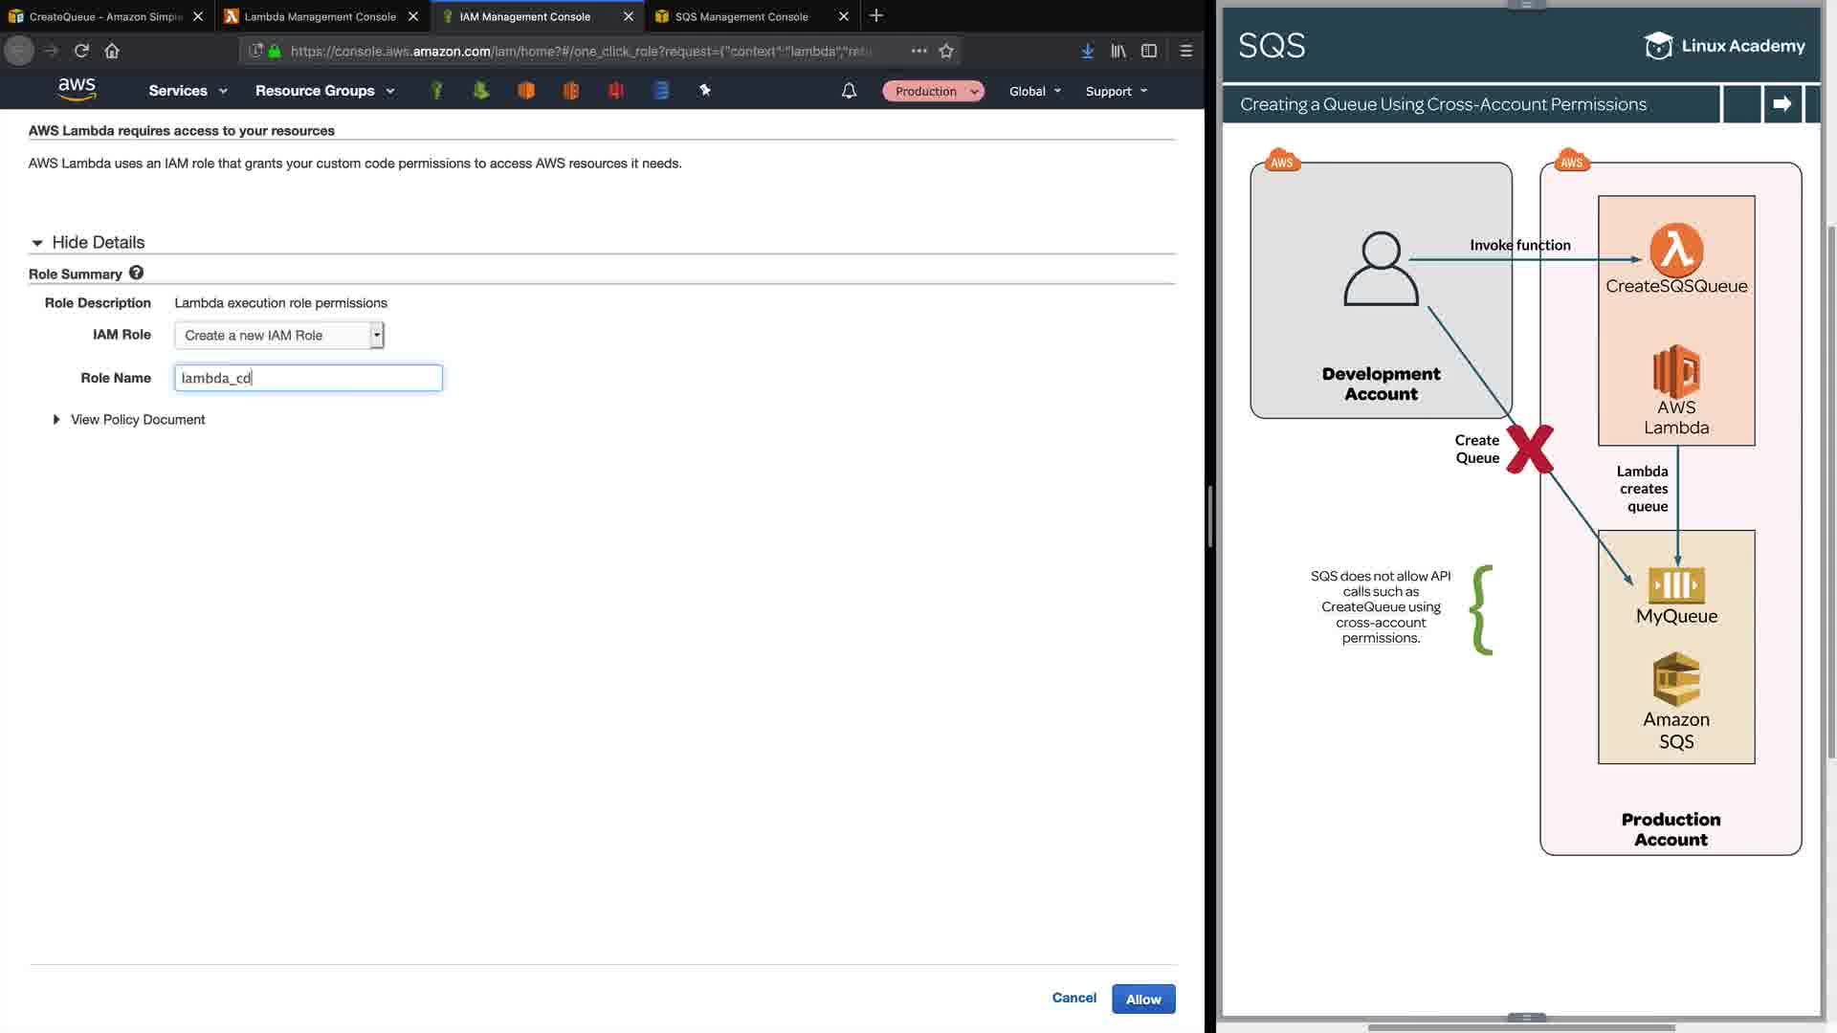Screen dimensions: 1837x1033
Task: Click the Allow button
Action: tap(1142, 999)
